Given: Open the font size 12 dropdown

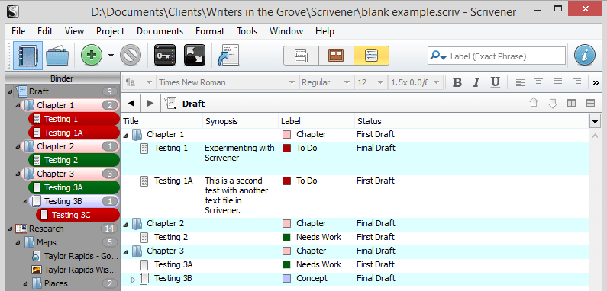Looking at the screenshot, I should point(370,82).
